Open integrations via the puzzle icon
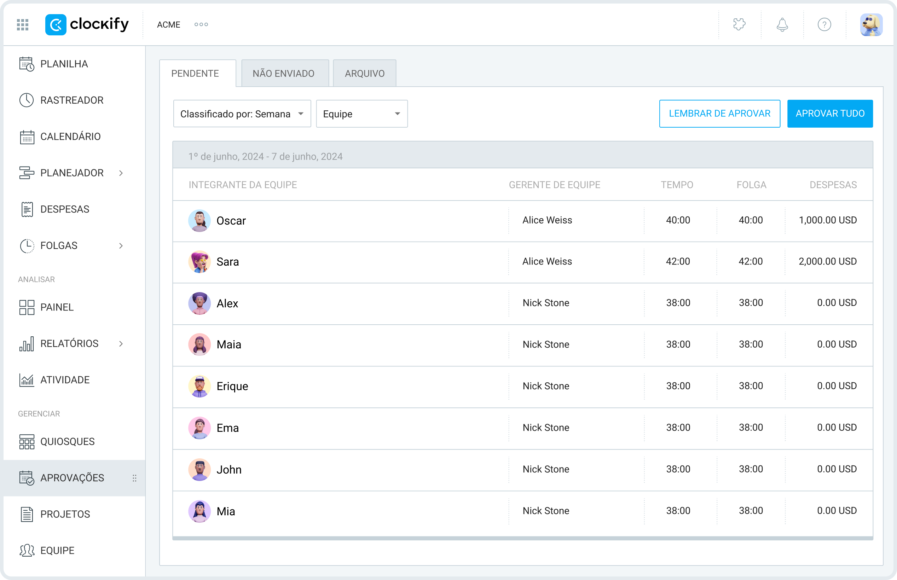Image resolution: width=897 pixels, height=580 pixels. click(739, 24)
